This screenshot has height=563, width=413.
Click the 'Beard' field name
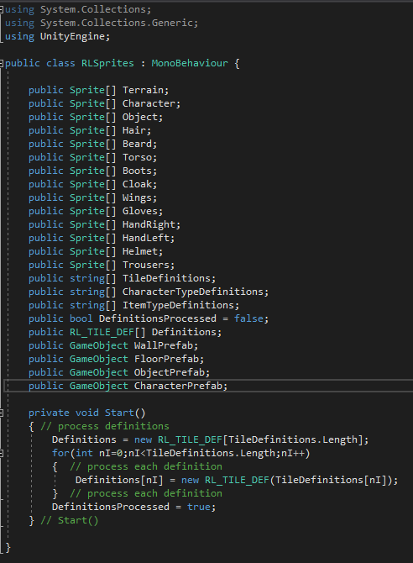click(138, 144)
